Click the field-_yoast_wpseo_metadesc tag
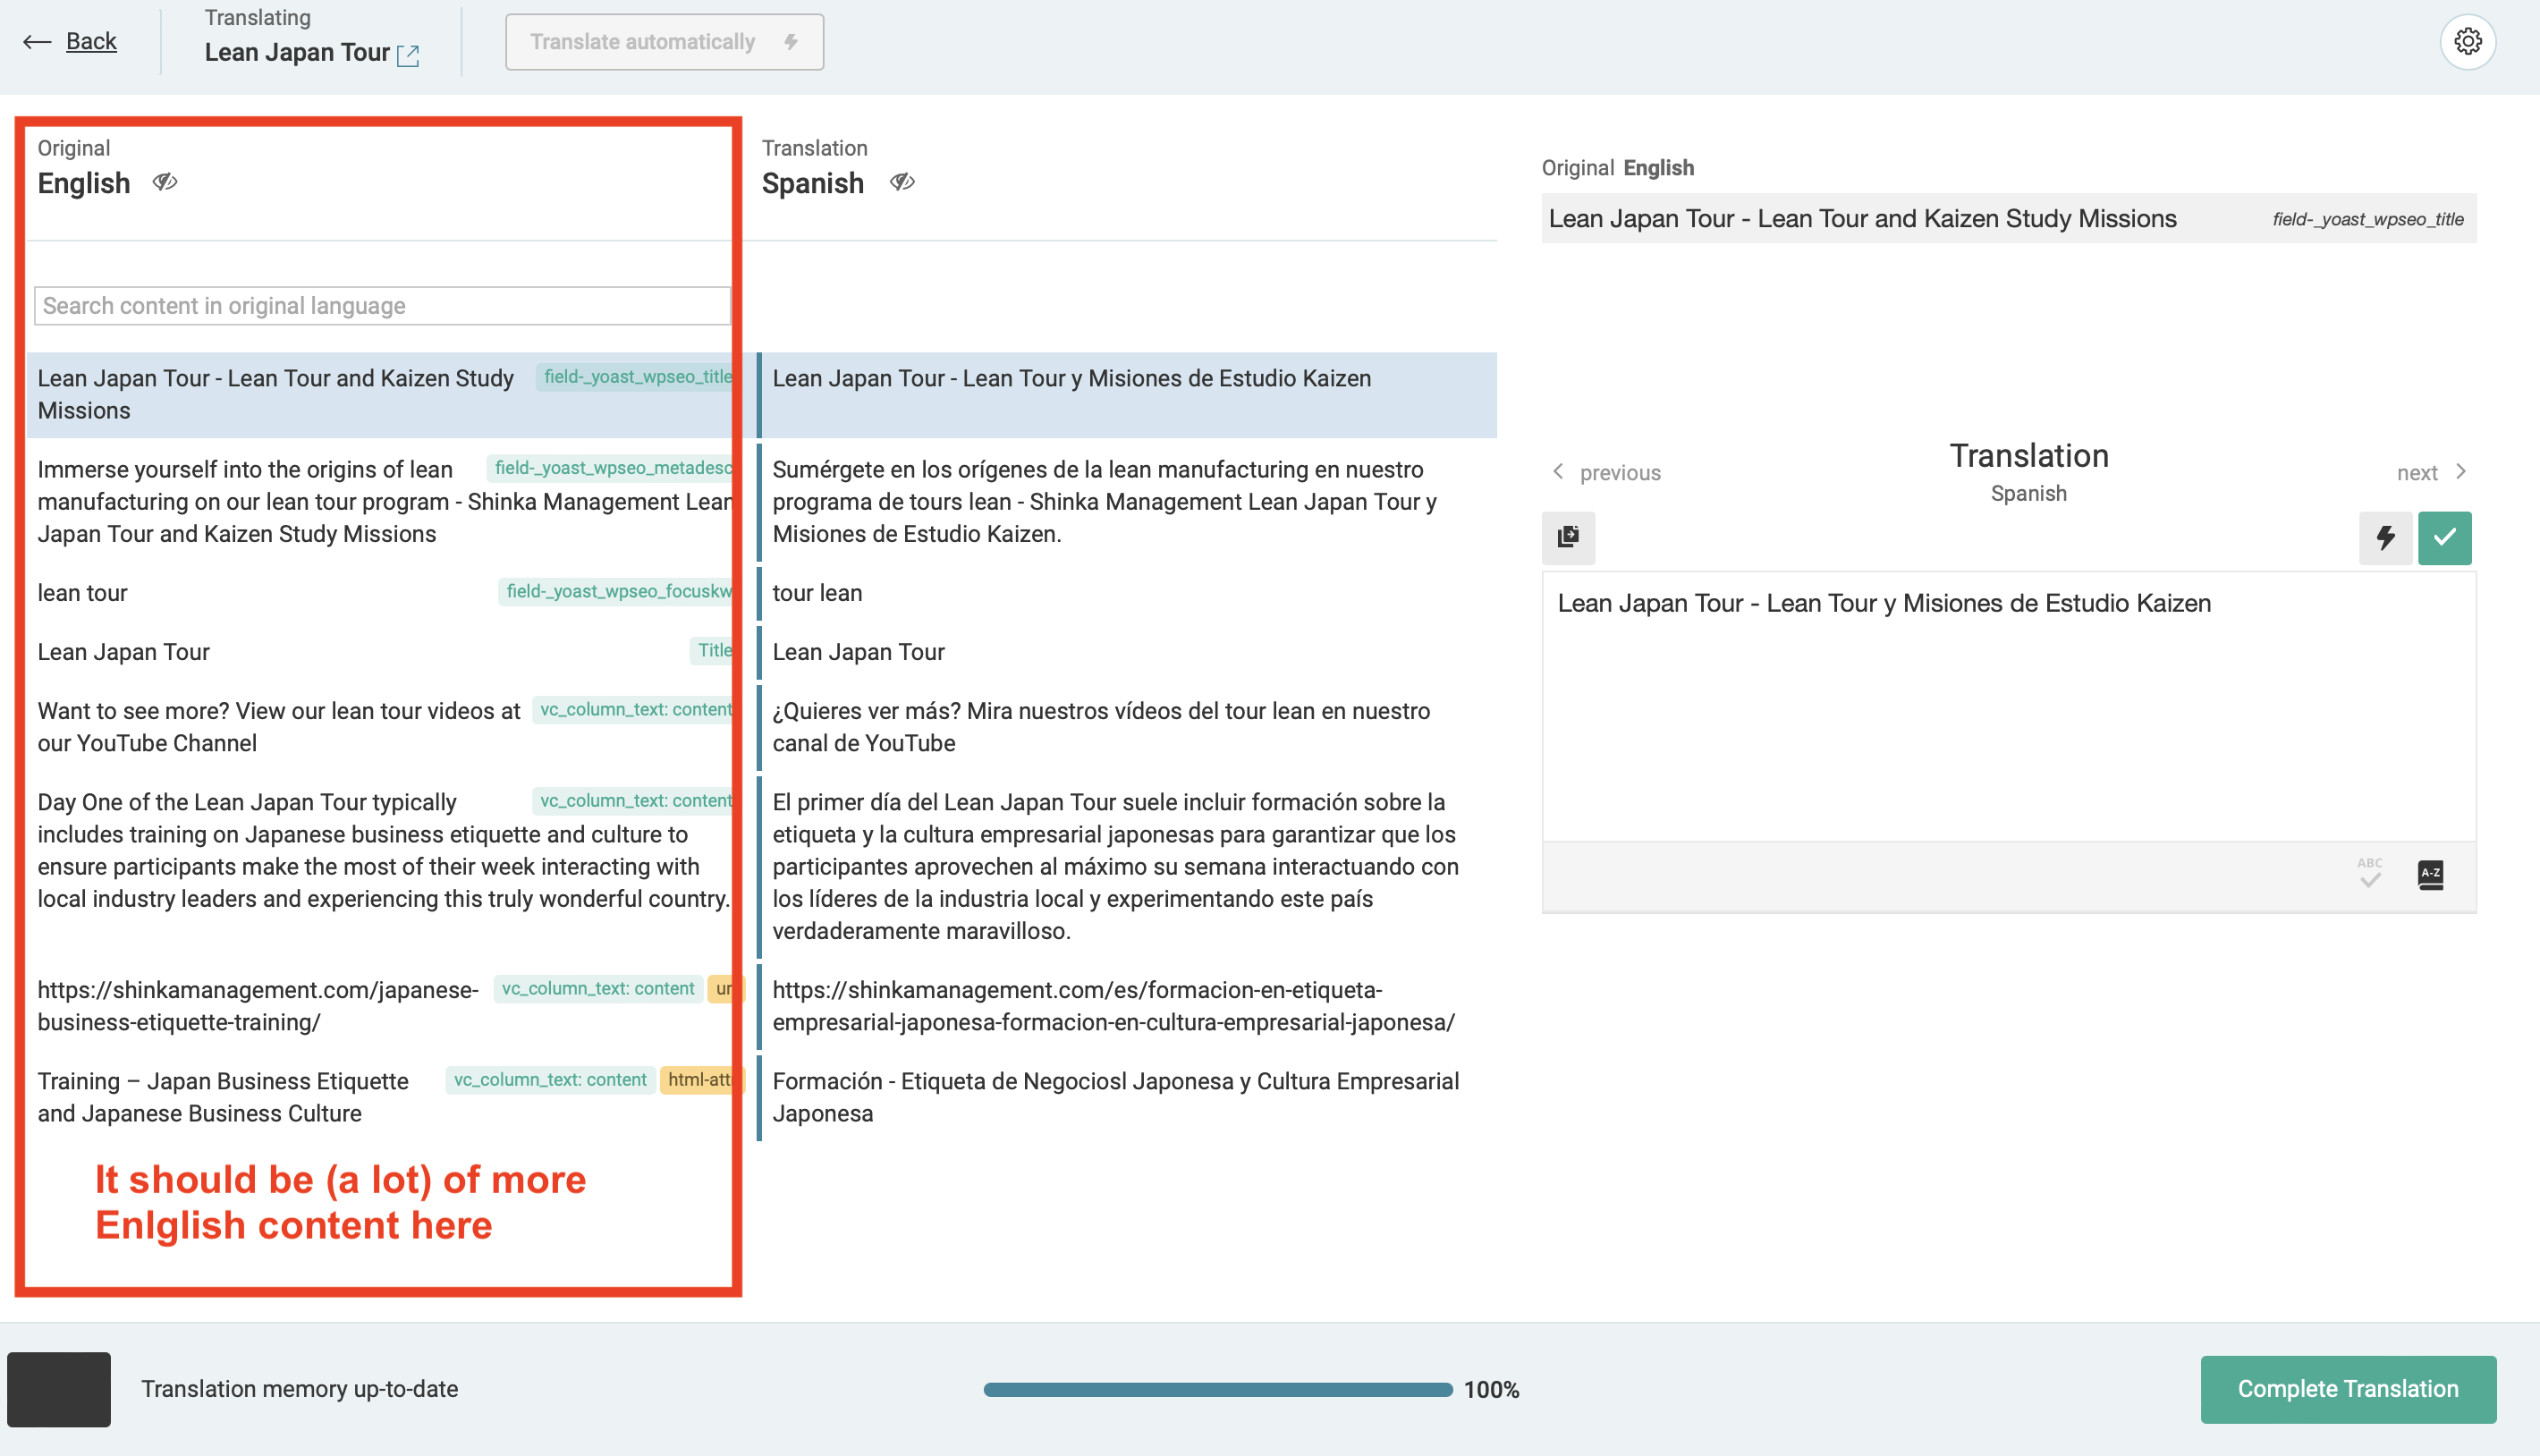This screenshot has width=2540, height=1456. point(612,468)
